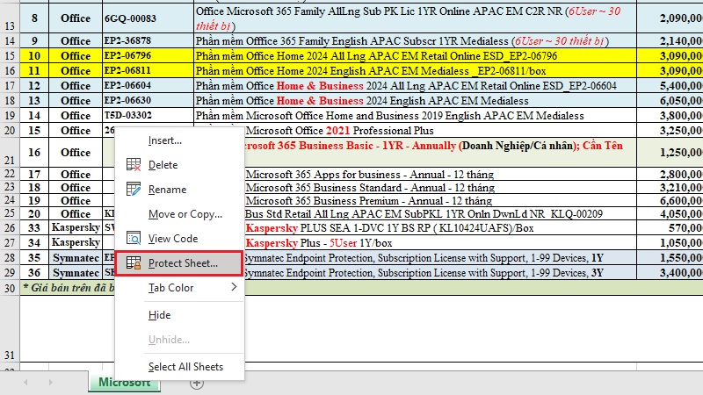Image resolution: width=703 pixels, height=395 pixels.
Task: Click Symantec Endpoint Protection 3Y description
Action: [440, 272]
